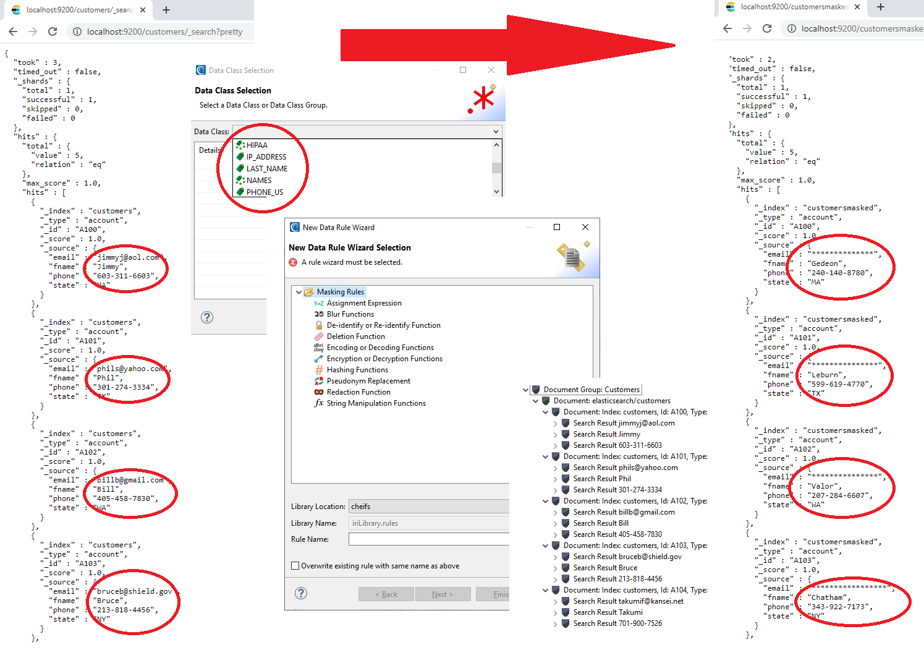Click the data class list scroll-up arrow

(496, 145)
